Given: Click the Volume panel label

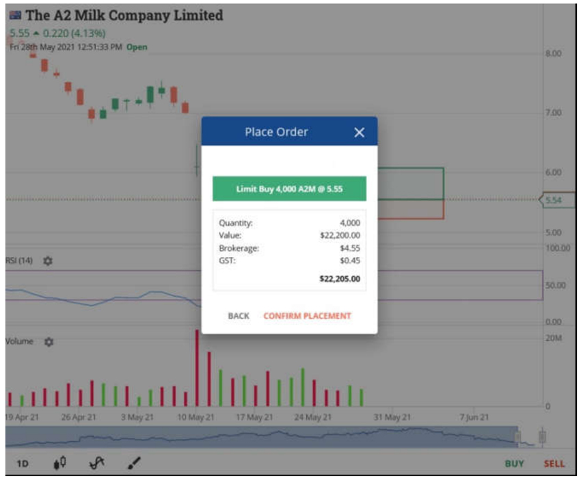Looking at the screenshot, I should click(x=19, y=341).
